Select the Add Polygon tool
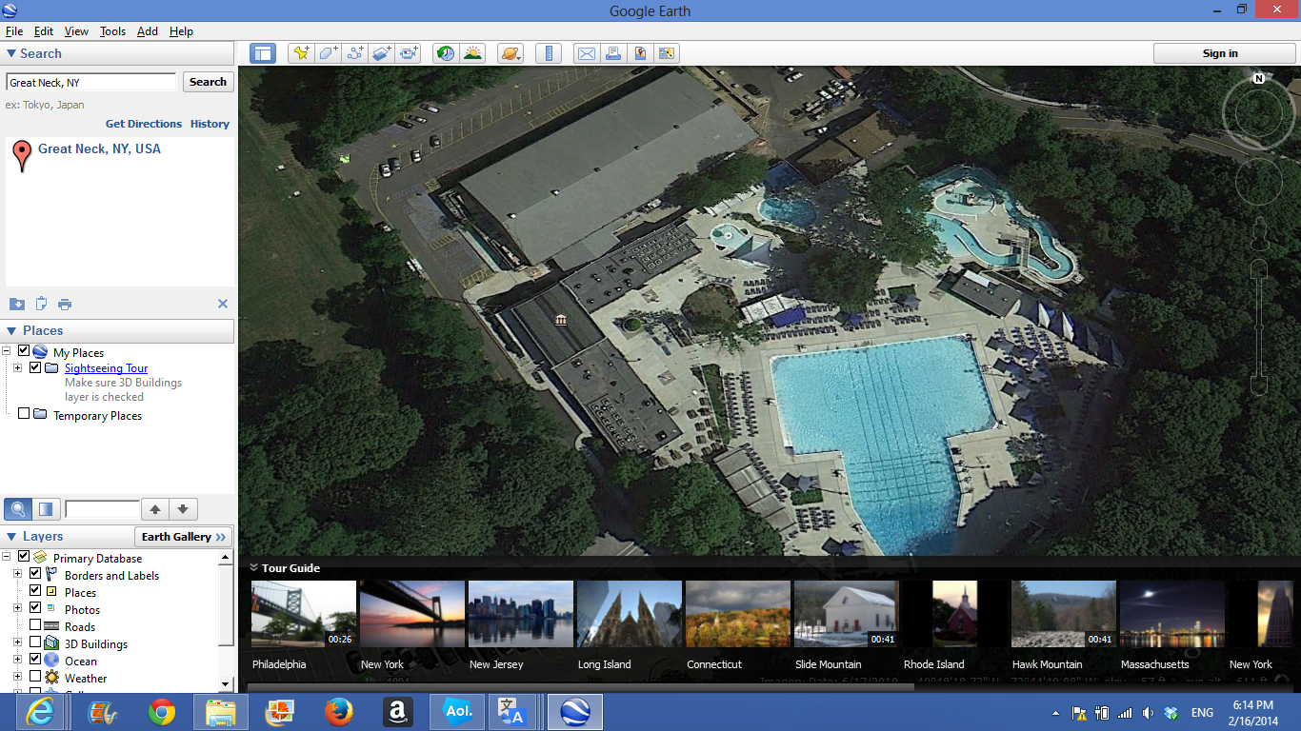1301x731 pixels. pos(329,53)
